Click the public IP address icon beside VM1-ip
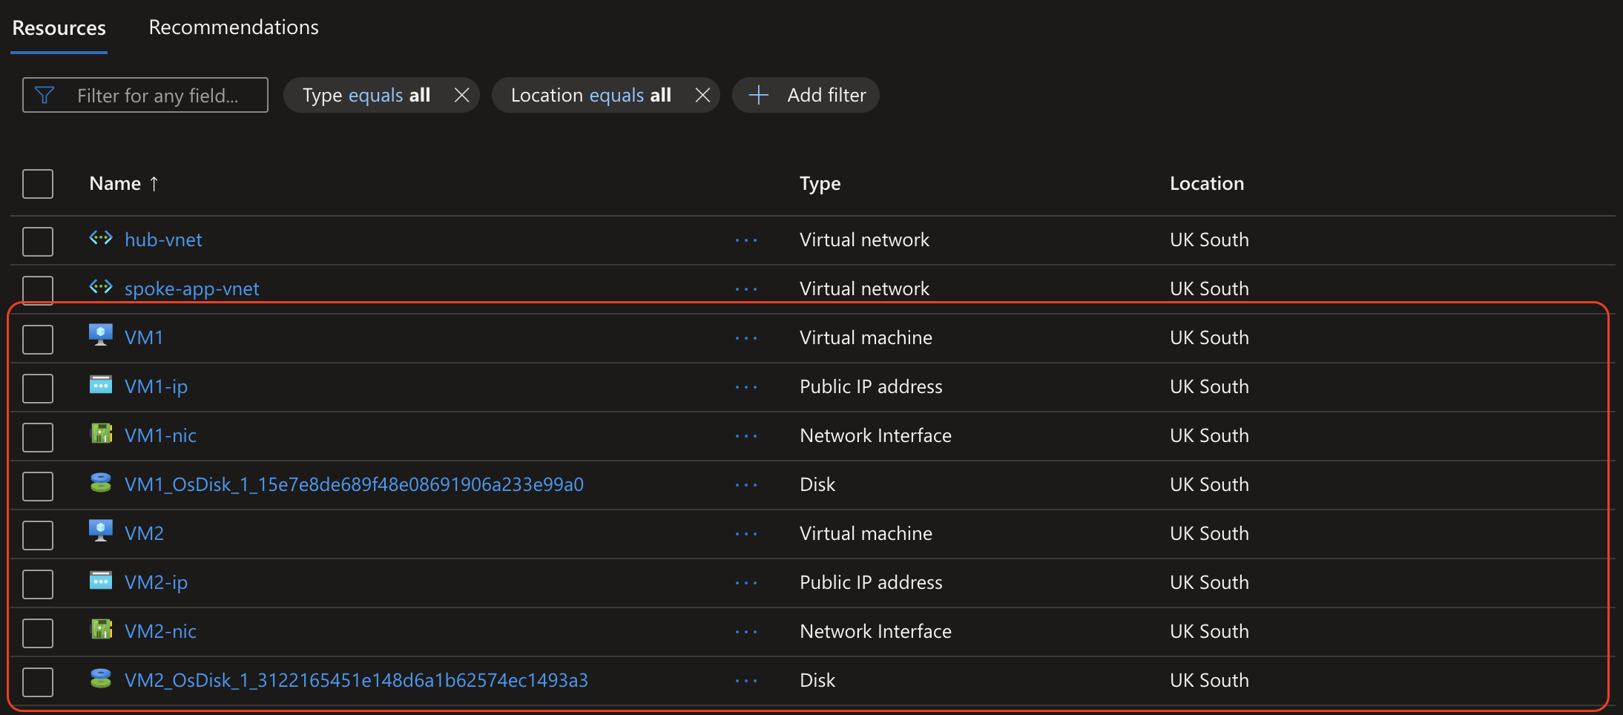 click(x=101, y=385)
